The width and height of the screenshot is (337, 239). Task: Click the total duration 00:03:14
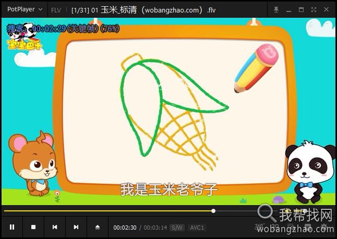[x=155, y=228]
